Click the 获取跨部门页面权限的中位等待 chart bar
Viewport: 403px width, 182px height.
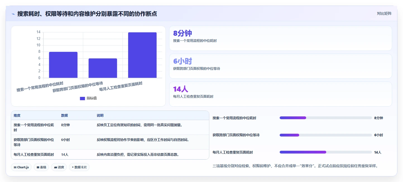tap(103, 68)
